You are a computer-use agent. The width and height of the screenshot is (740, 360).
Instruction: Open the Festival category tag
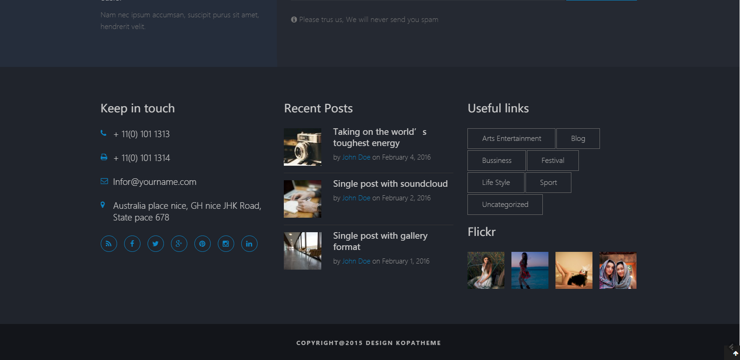[553, 161]
